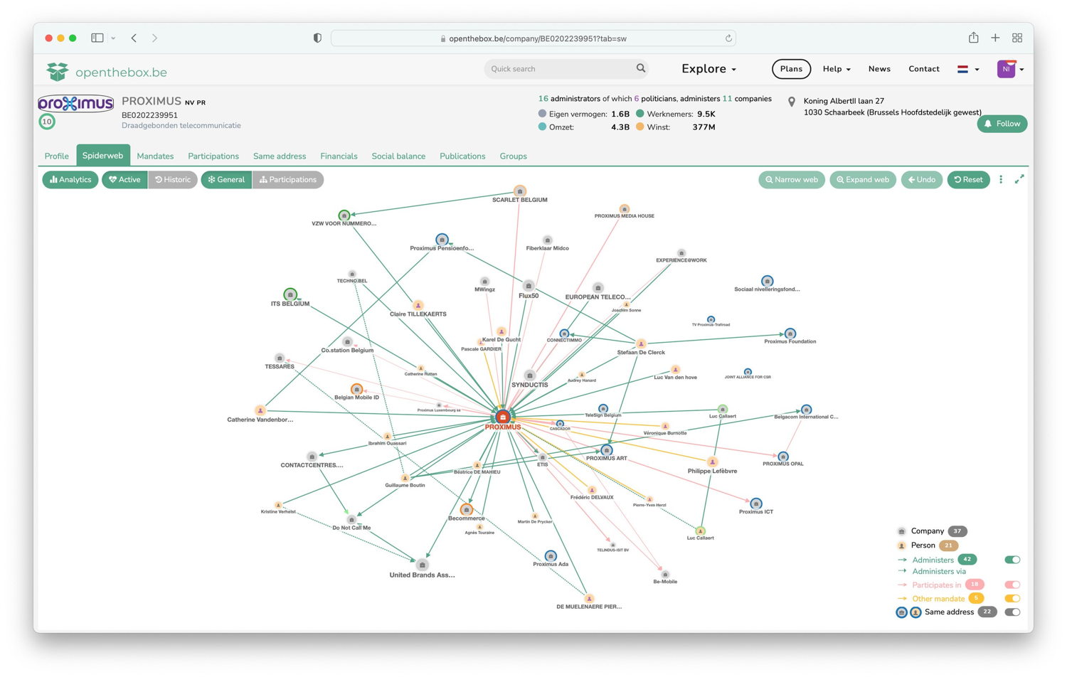The width and height of the screenshot is (1067, 677).
Task: Follow the Proximus company
Action: tap(1002, 124)
